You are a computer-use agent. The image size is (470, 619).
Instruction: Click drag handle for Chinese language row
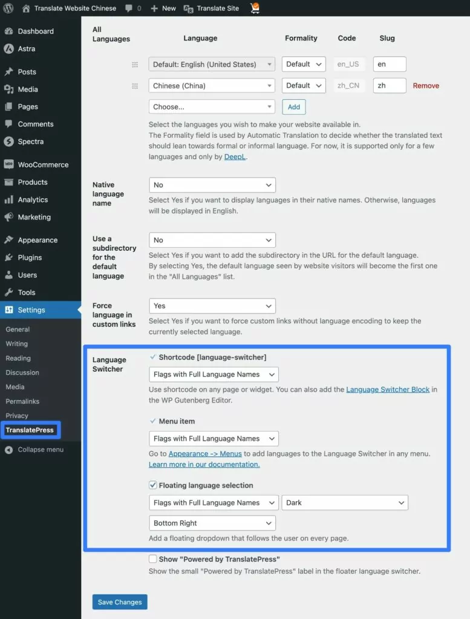pyautogui.click(x=135, y=86)
